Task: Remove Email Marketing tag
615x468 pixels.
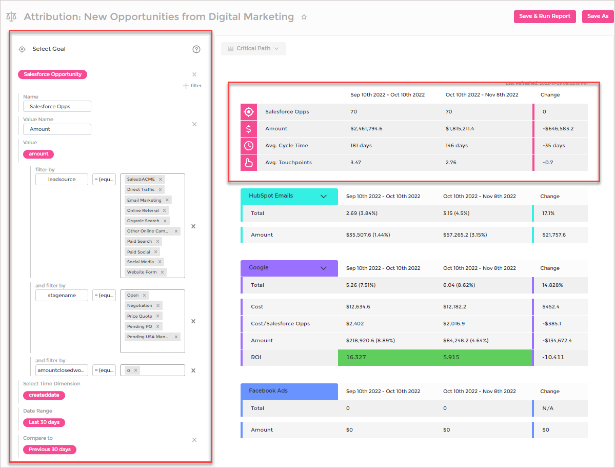Action: 167,200
